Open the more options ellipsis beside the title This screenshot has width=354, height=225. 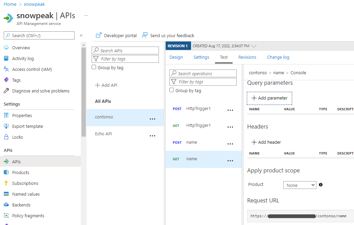pos(86,16)
